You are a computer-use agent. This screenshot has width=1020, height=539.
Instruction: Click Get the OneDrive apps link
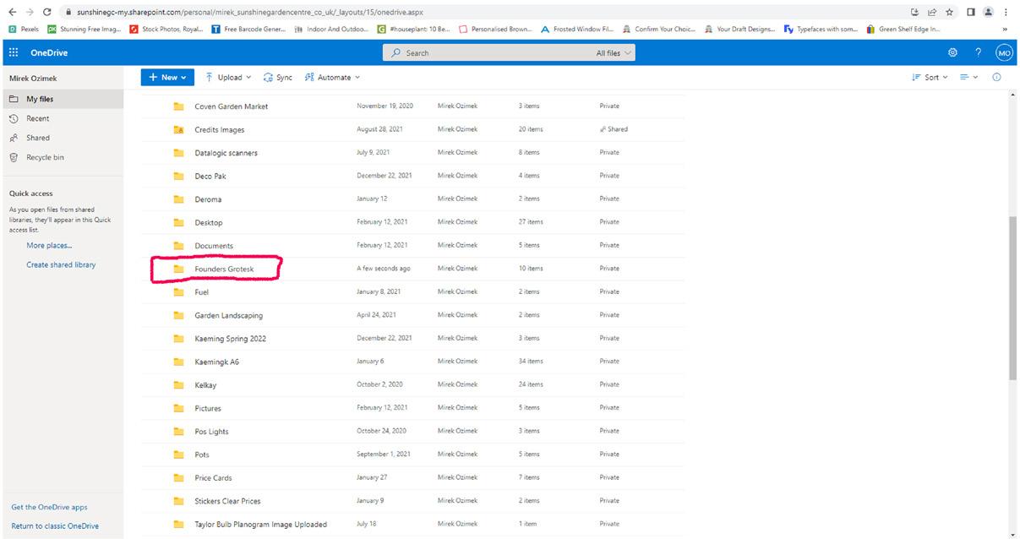[x=49, y=507]
